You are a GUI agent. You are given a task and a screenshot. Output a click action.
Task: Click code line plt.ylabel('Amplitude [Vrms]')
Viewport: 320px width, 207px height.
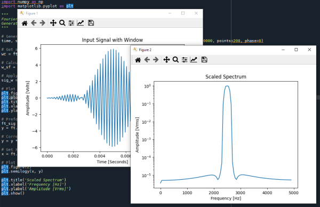tap(36, 189)
